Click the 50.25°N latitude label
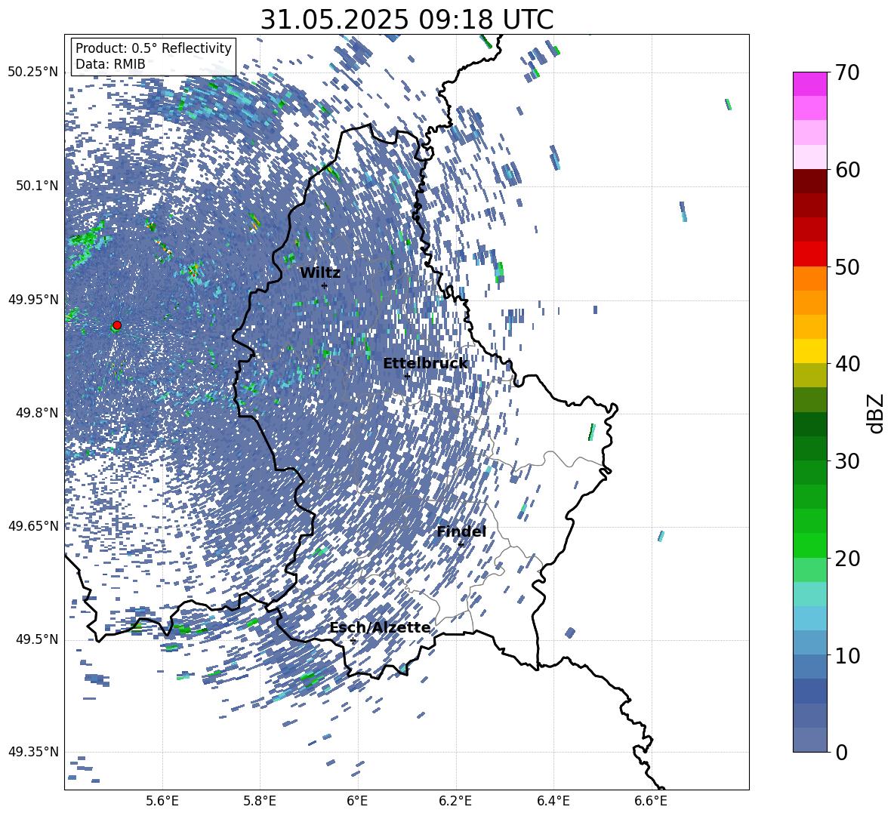This screenshot has height=816, width=894. [33, 72]
